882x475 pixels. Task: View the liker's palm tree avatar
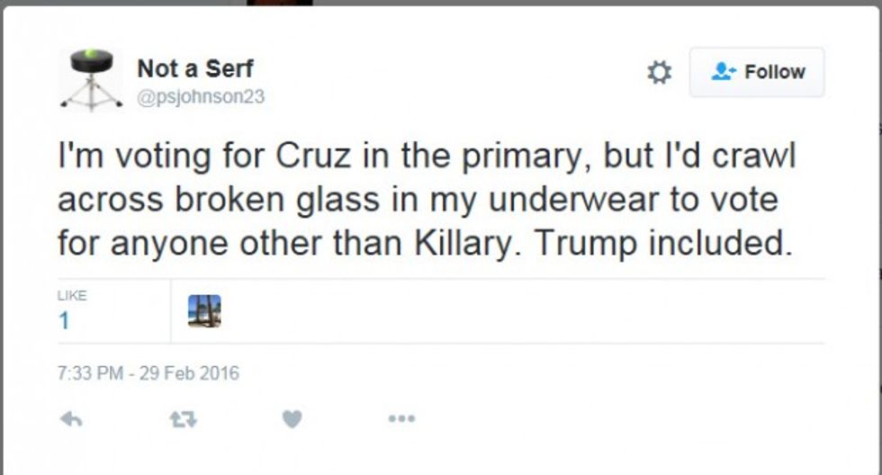pos(204,311)
